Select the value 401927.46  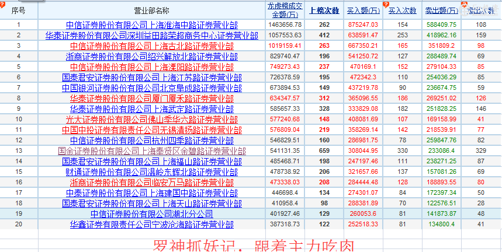click(285, 214)
